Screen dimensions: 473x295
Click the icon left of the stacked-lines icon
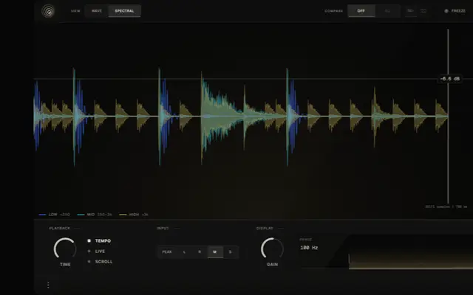(410, 11)
